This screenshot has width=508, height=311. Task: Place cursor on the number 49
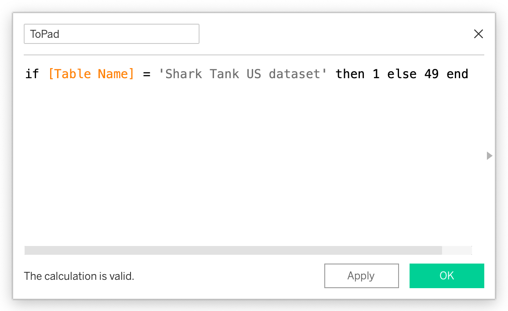pos(431,74)
